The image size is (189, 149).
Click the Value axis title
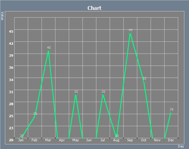[x=2, y=16]
